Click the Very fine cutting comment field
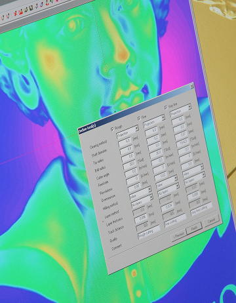The height and width of the screenshot is (303, 236). [201, 209]
